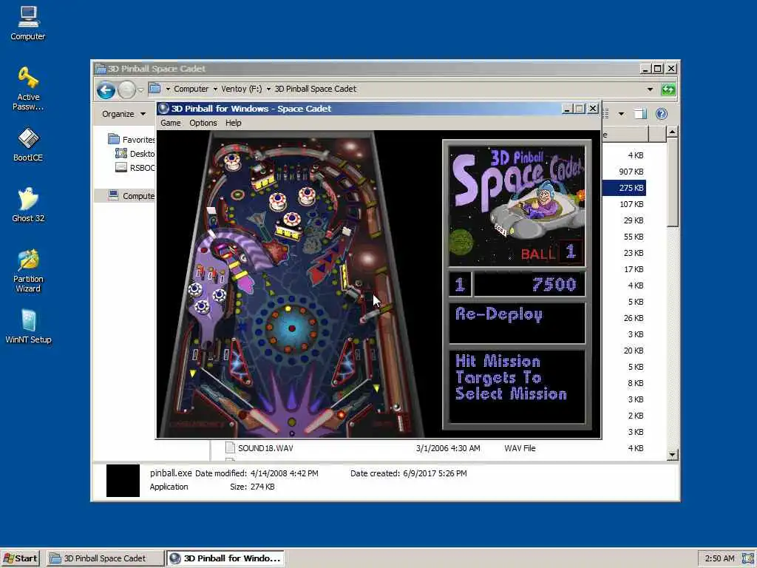Image resolution: width=757 pixels, height=568 pixels.
Task: Toggle the preview pane icon in Explorer toolbar
Action: coord(640,113)
